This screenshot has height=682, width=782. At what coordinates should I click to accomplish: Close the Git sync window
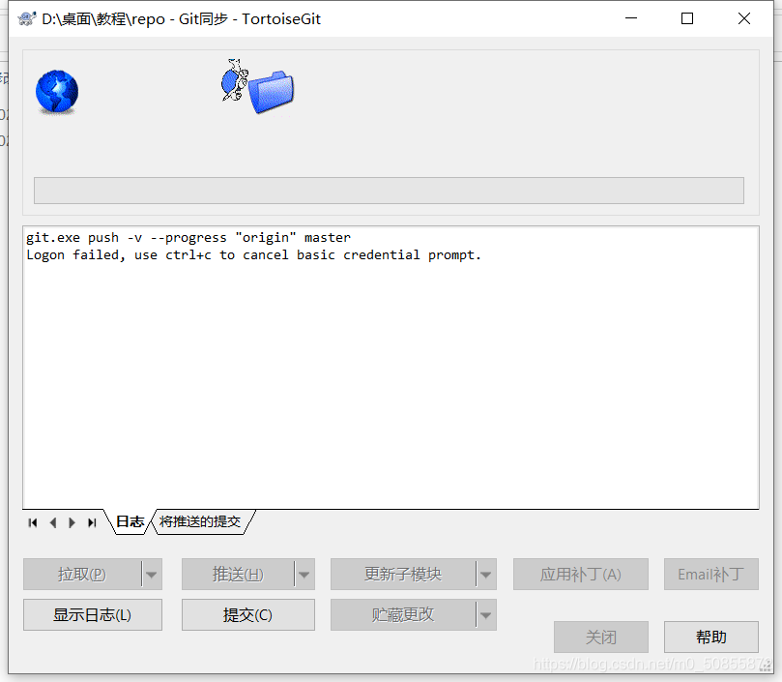(x=744, y=18)
